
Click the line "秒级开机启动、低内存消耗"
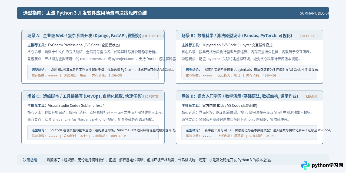click(96, 112)
